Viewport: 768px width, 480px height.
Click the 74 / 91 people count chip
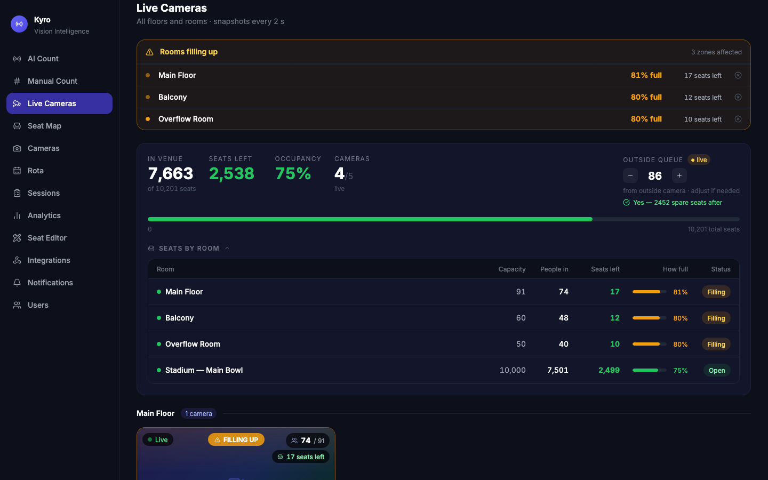308,441
